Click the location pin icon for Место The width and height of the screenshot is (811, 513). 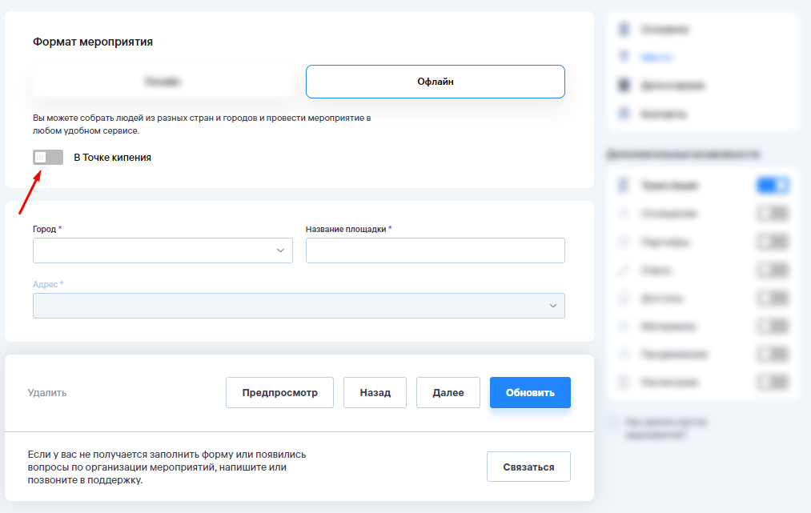[x=624, y=57]
